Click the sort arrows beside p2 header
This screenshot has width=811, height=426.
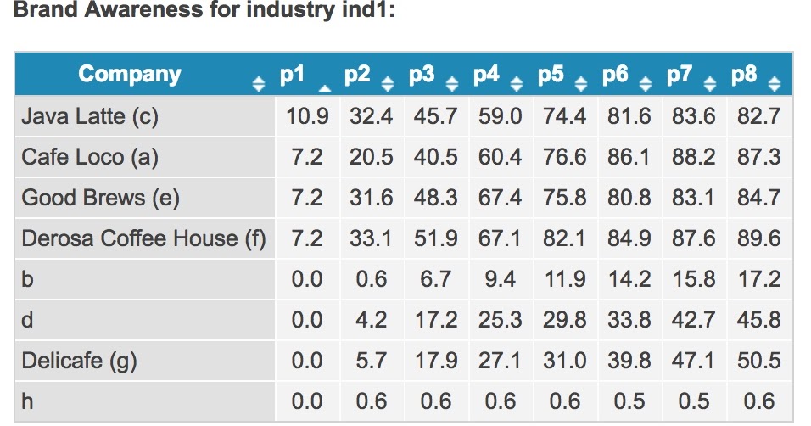point(388,83)
